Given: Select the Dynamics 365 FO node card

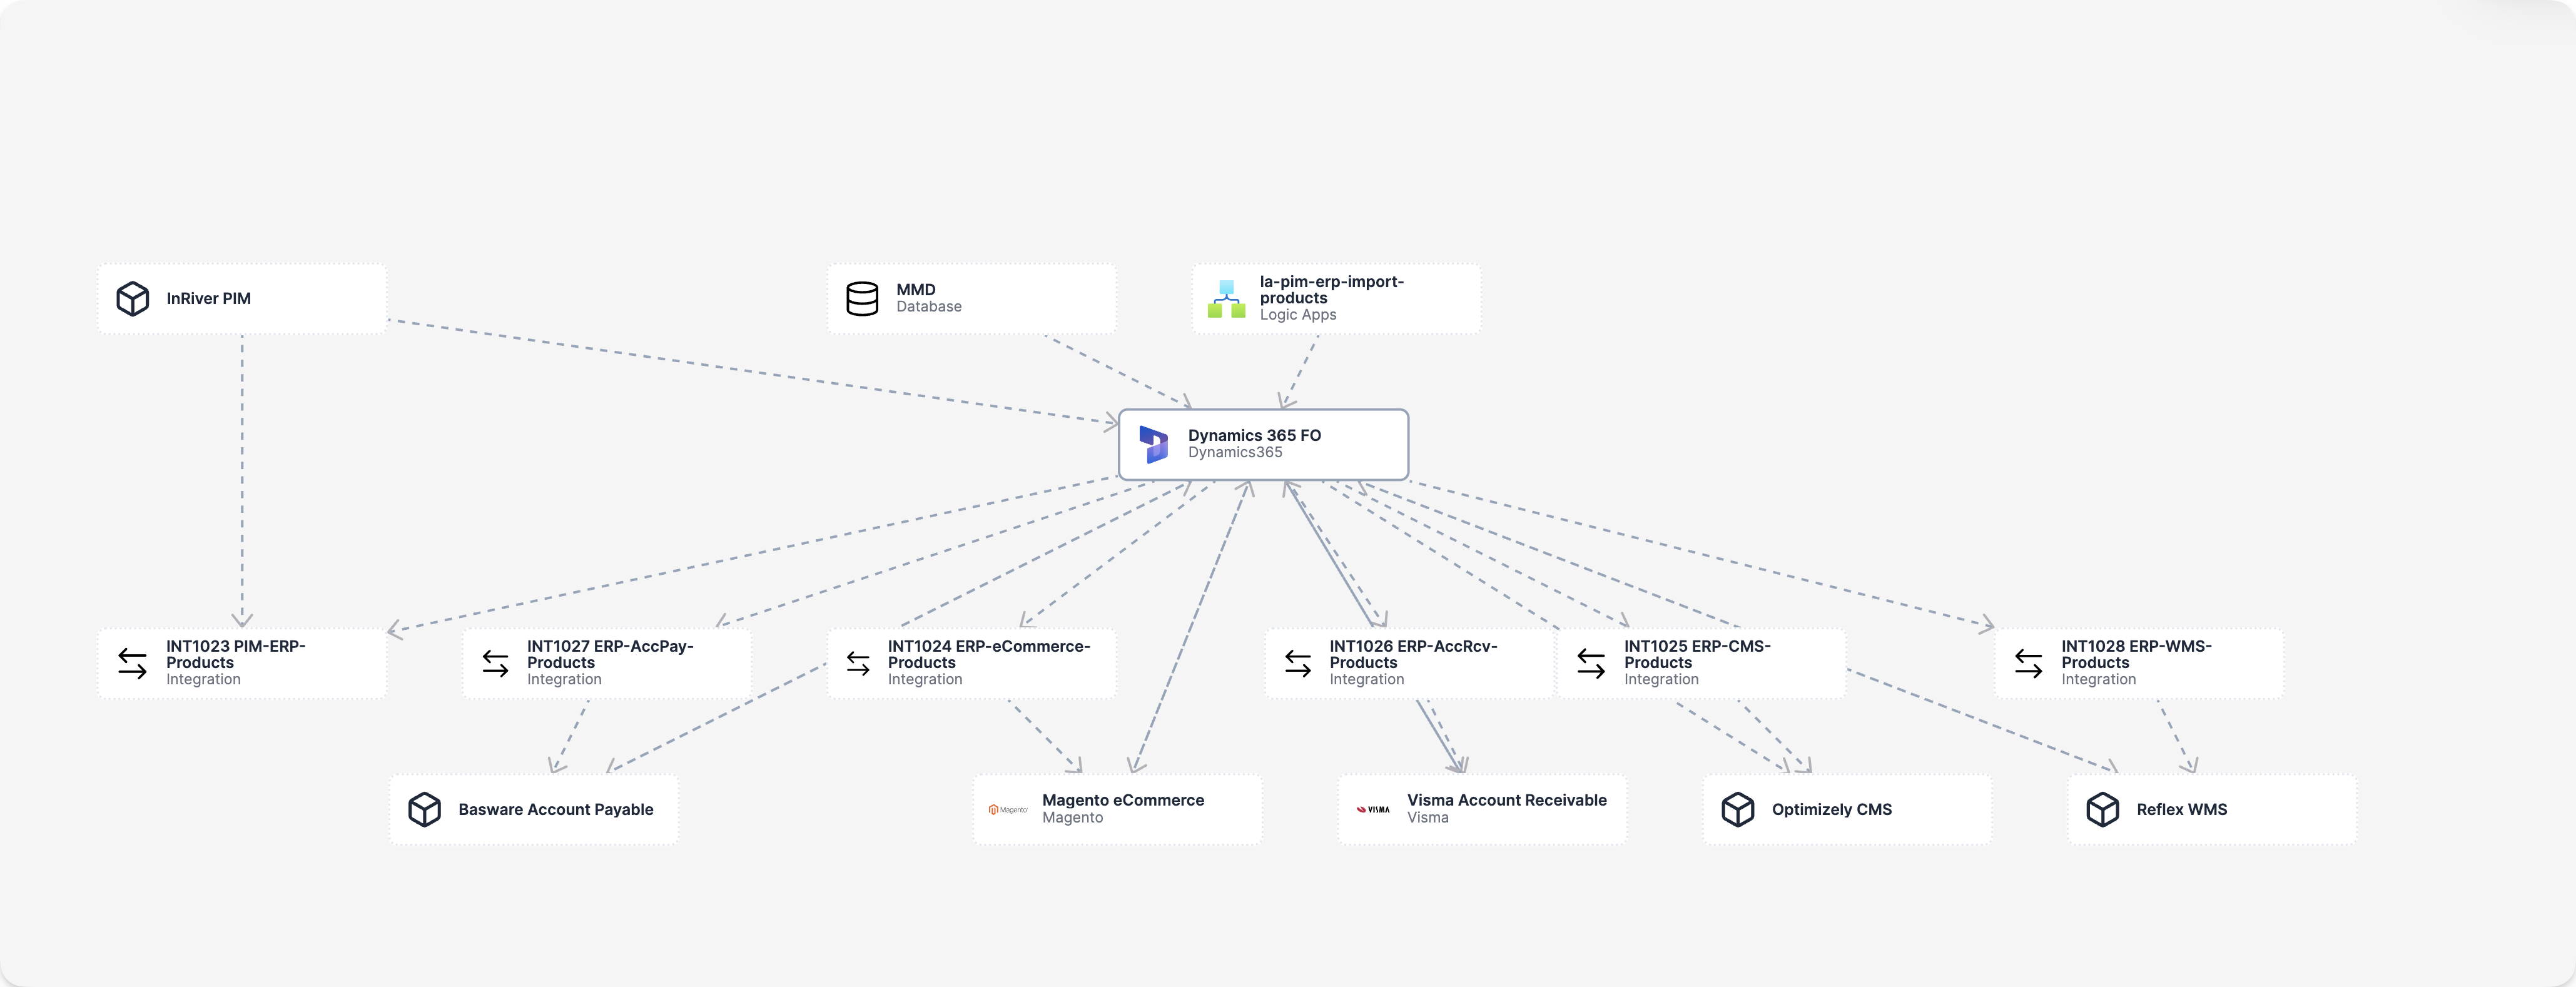Looking at the screenshot, I should coord(1262,444).
